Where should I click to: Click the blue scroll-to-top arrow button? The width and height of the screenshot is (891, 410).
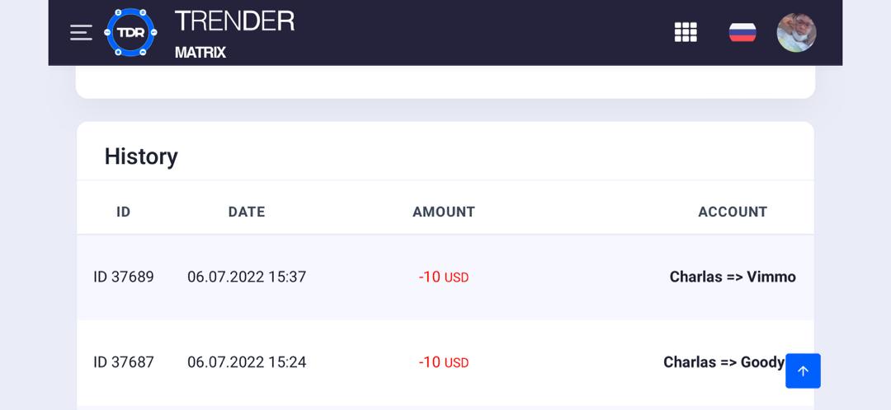point(803,370)
